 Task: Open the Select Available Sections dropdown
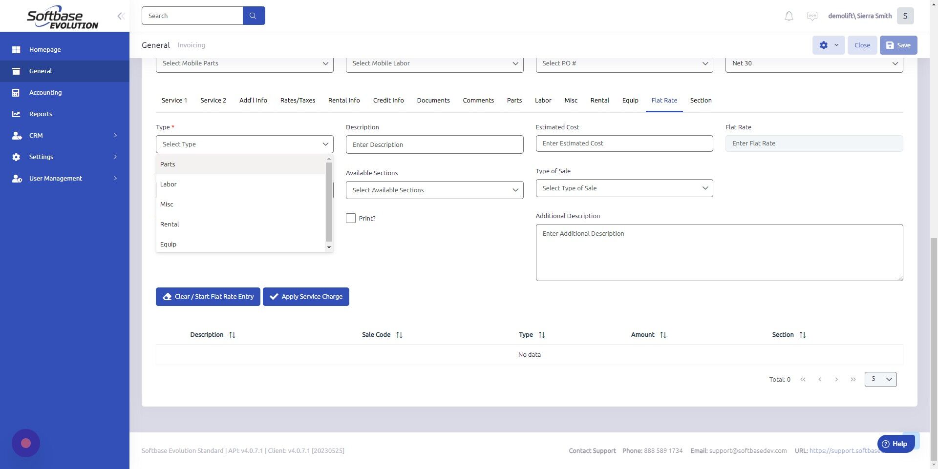click(434, 190)
